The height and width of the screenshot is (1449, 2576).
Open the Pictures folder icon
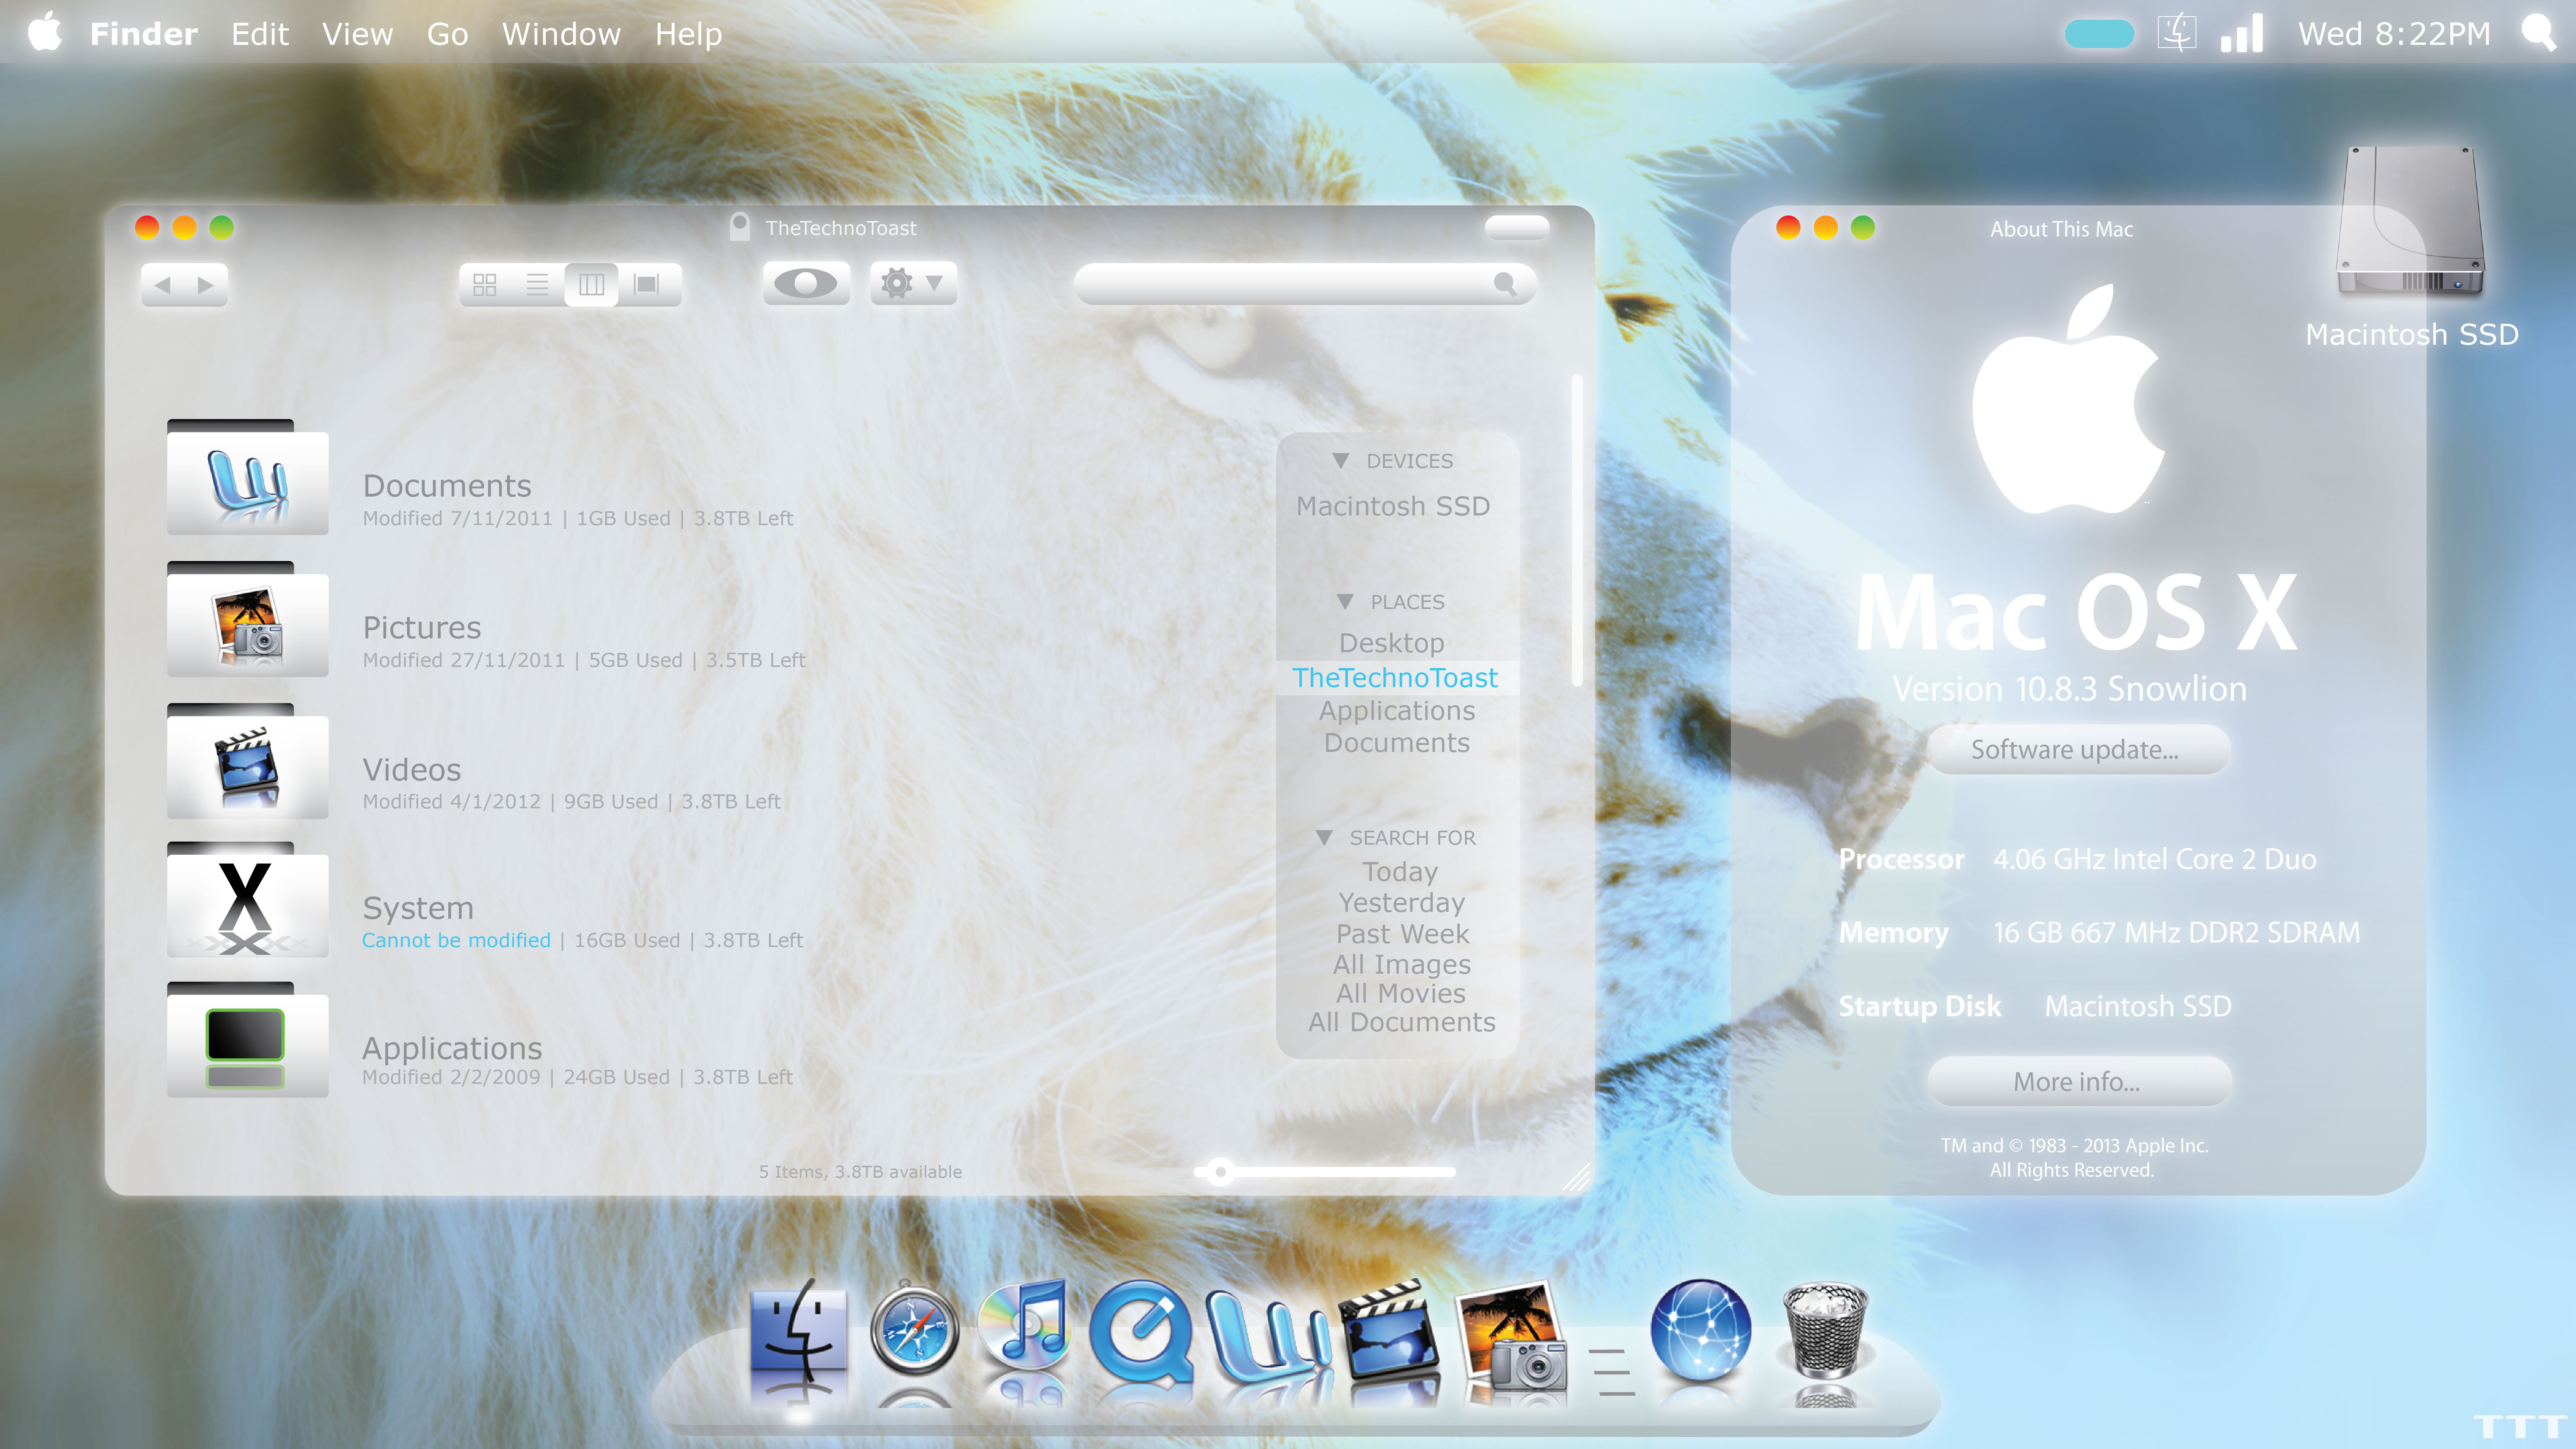[x=248, y=619]
